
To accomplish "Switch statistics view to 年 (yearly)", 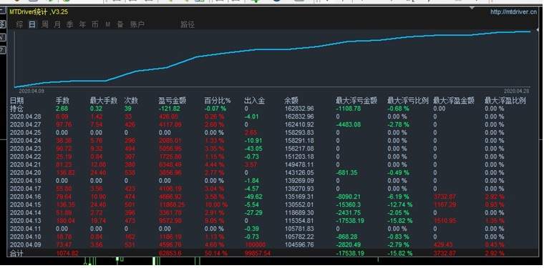I will point(82,24).
